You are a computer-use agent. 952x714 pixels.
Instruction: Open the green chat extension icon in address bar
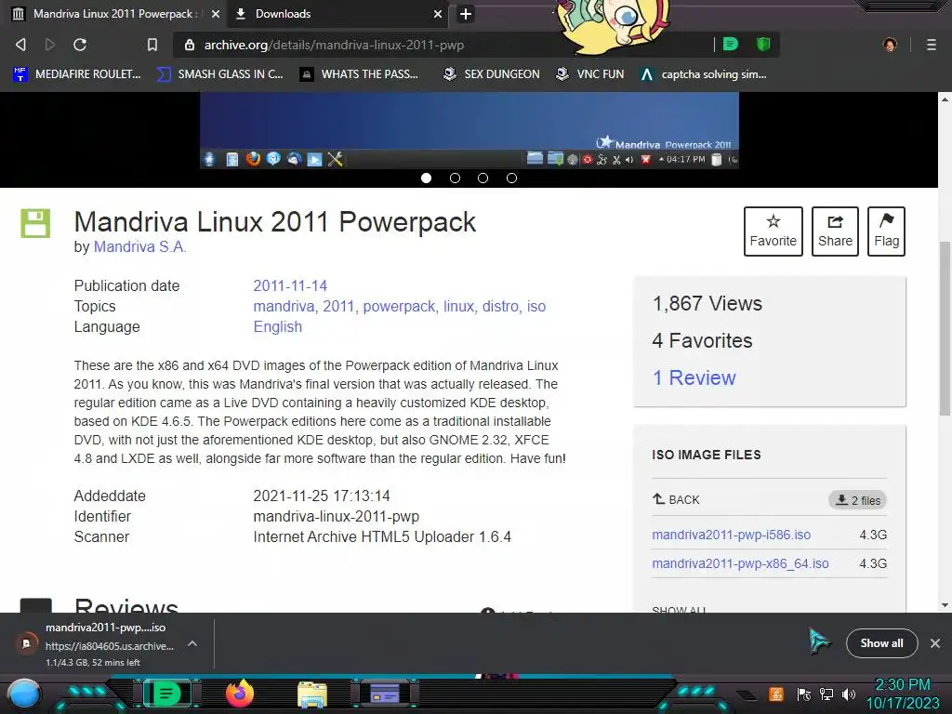(731, 44)
